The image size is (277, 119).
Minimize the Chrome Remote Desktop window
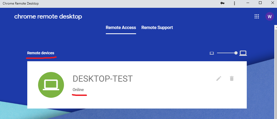[x=248, y=3]
